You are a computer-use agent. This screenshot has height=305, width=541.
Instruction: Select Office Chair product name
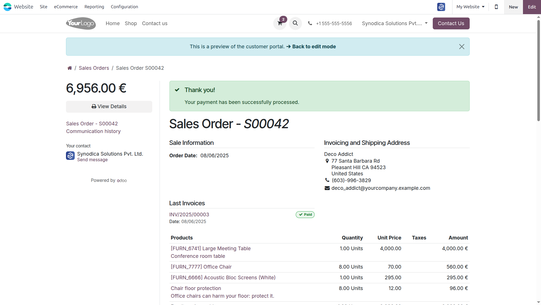click(x=201, y=267)
